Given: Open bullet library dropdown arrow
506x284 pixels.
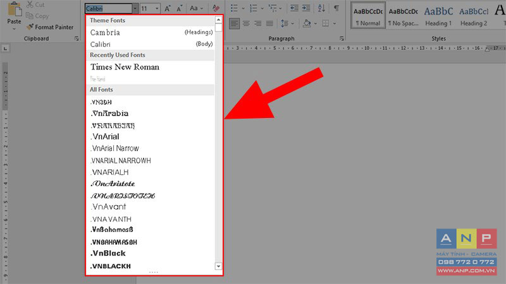Looking at the screenshot, I should (x=243, y=8).
